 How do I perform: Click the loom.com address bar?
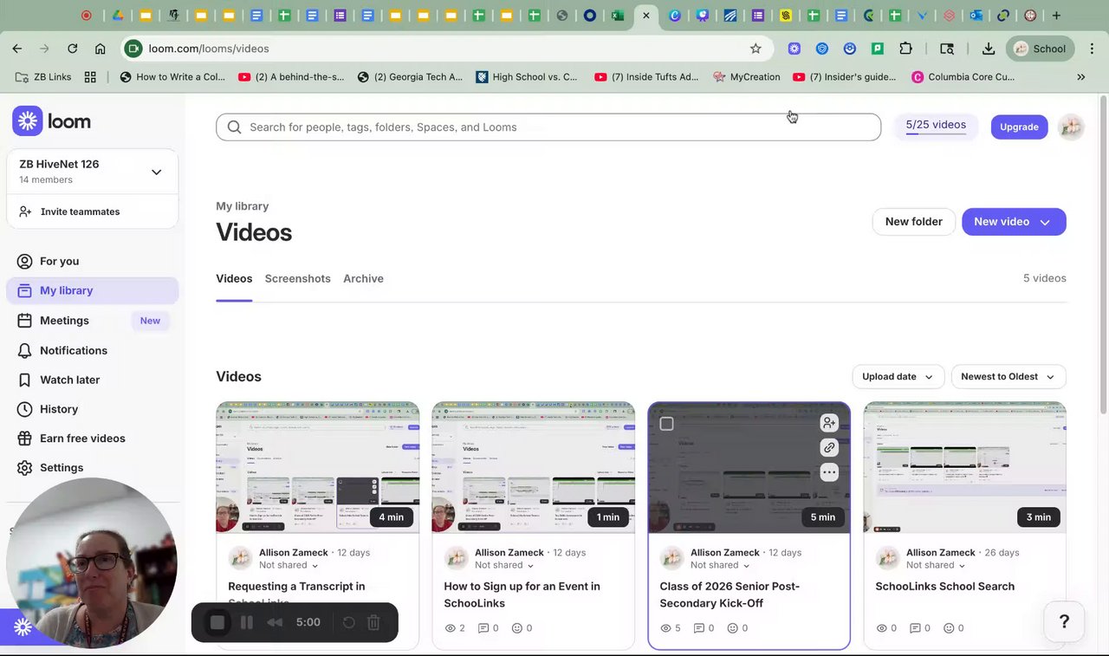pyautogui.click(x=446, y=49)
